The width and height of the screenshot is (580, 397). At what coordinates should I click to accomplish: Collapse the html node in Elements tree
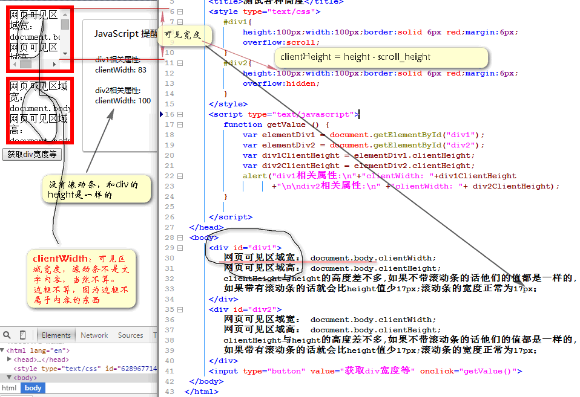click(x=2, y=350)
